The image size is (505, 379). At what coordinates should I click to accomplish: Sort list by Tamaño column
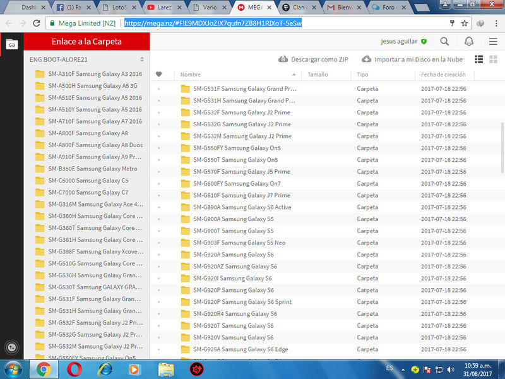(318, 75)
